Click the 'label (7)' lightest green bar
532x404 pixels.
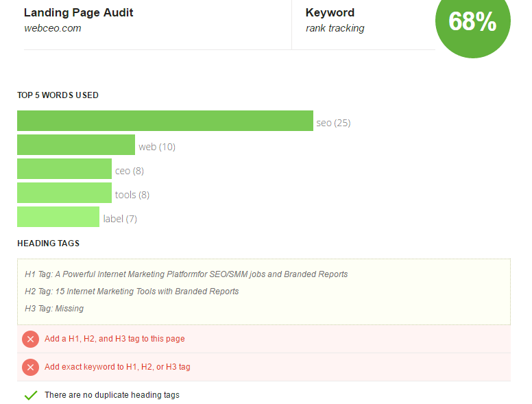pyautogui.click(x=58, y=217)
